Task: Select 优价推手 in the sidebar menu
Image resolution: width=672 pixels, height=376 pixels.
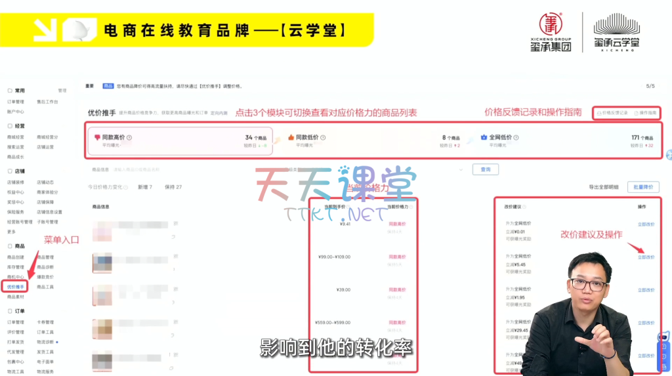Action: [x=16, y=287]
